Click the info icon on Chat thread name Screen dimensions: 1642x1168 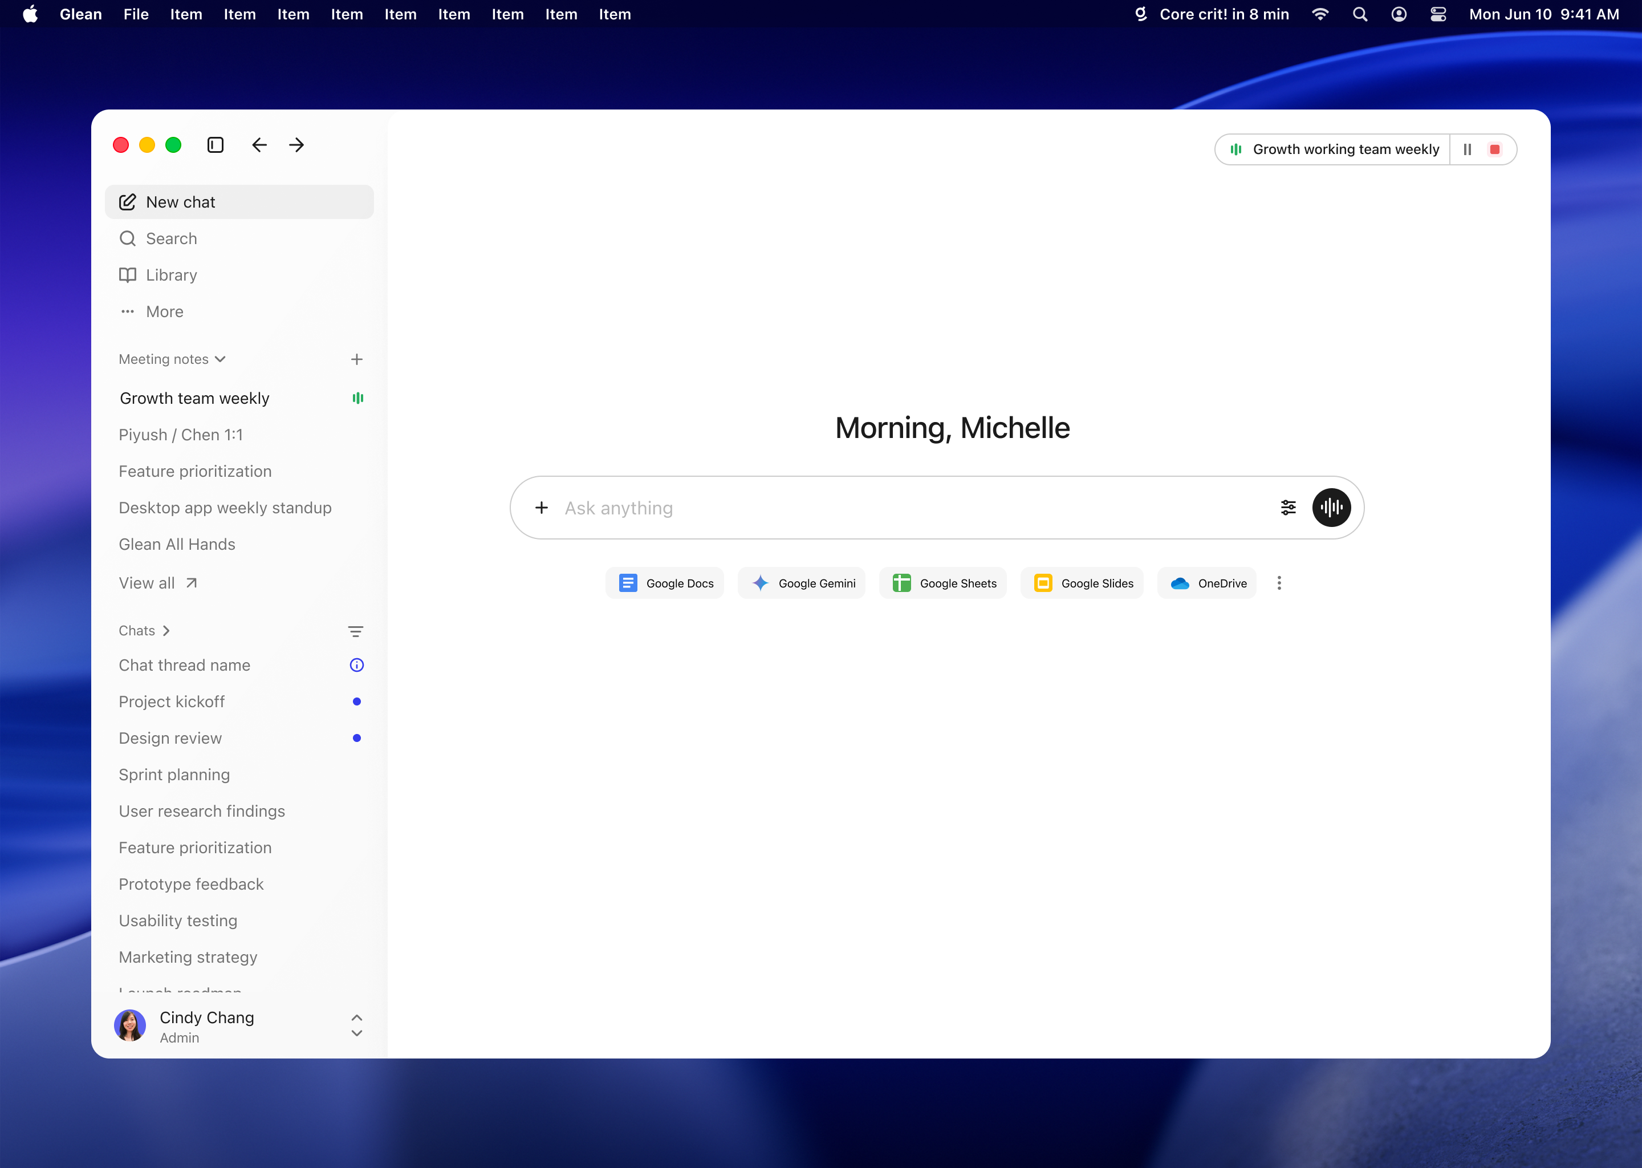356,666
